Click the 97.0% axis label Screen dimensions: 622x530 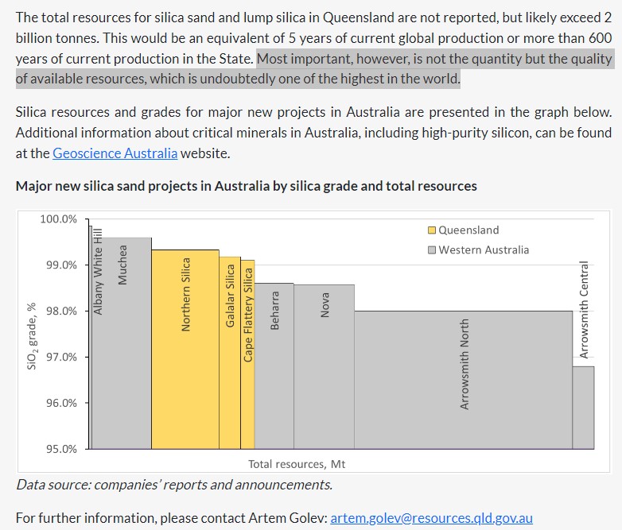[x=61, y=357]
